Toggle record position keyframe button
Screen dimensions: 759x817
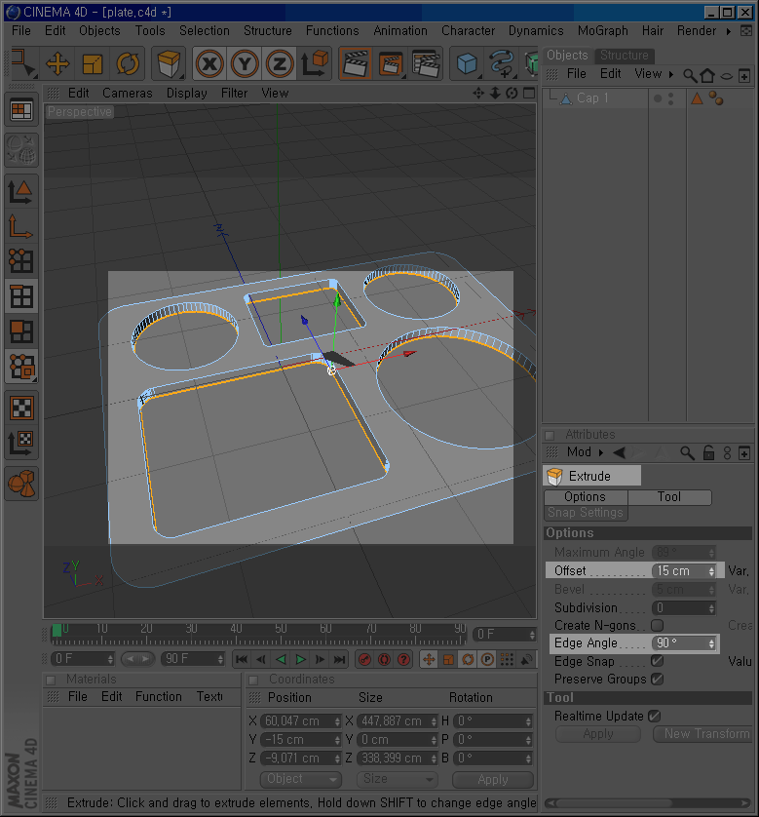coord(429,660)
